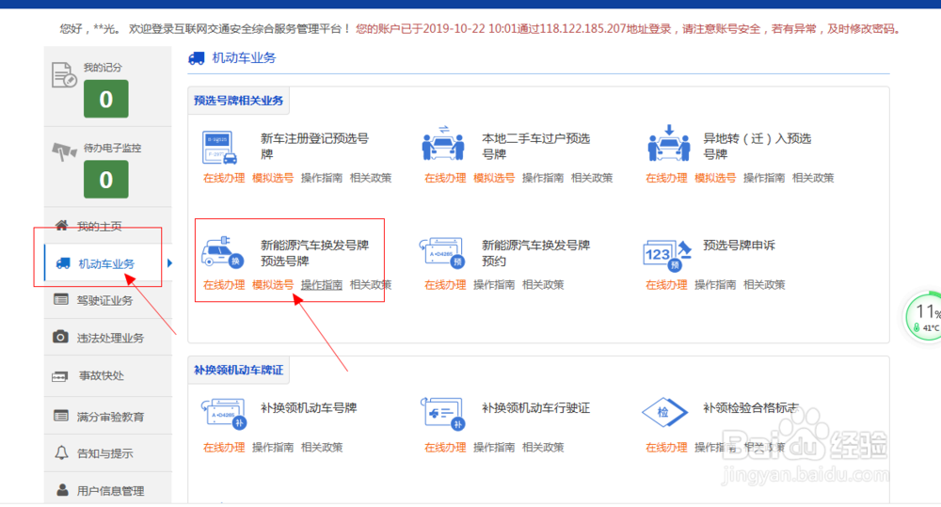The width and height of the screenshot is (941, 507).
Task: Click the 新车注册登记预选号牌 icon
Action: 219,147
